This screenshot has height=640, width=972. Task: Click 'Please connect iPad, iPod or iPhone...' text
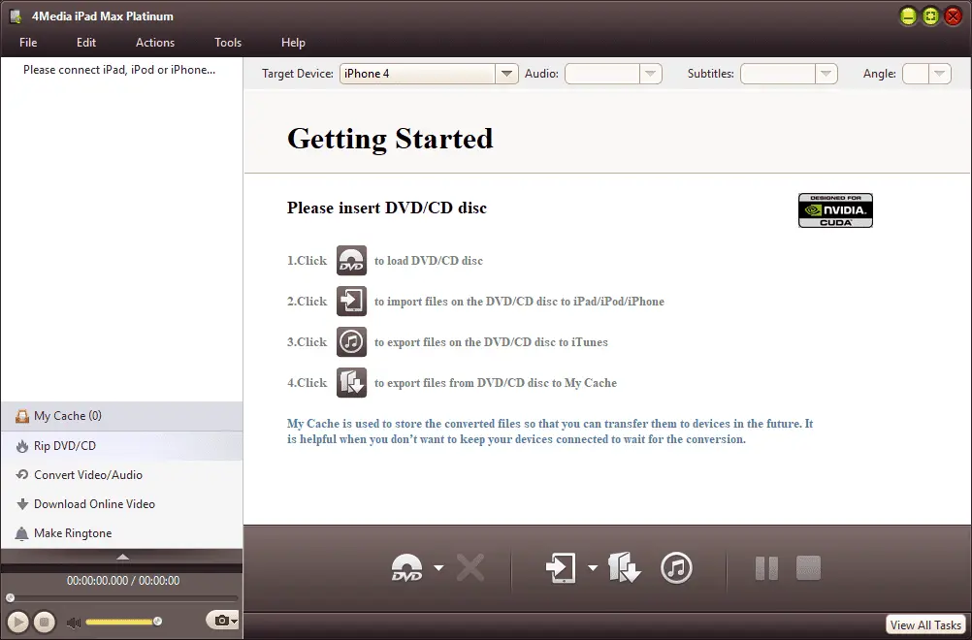coord(119,70)
